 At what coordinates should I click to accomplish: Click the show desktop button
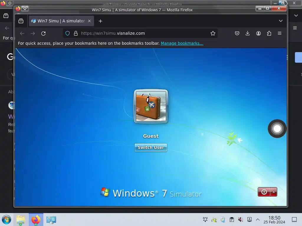tap(294, 220)
